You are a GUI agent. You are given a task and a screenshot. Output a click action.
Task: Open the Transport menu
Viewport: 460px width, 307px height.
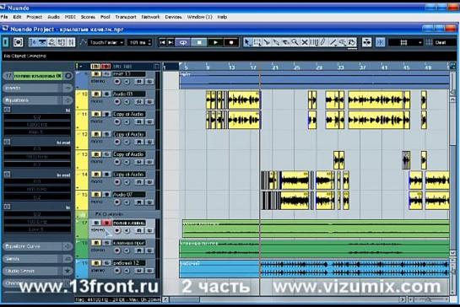click(126, 17)
